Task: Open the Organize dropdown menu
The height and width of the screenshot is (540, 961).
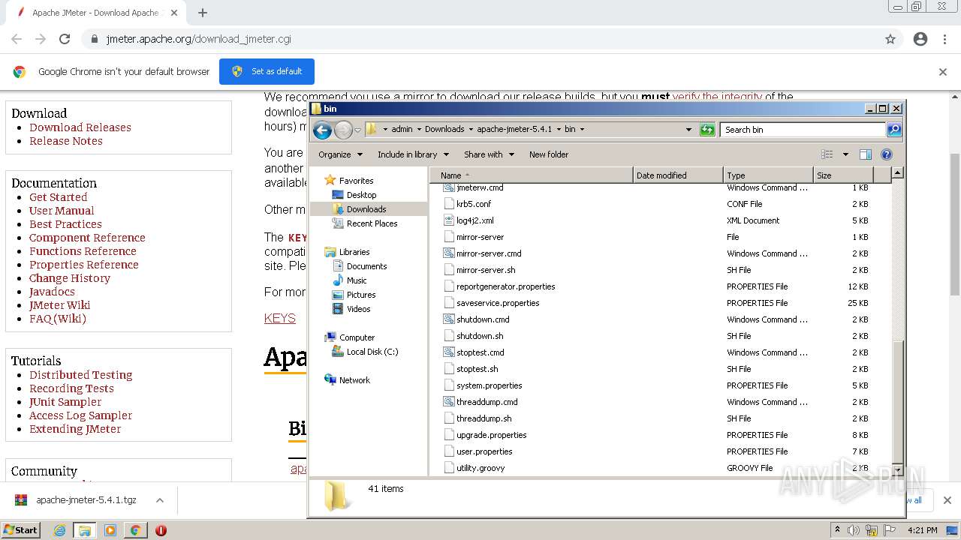Action: (x=340, y=154)
